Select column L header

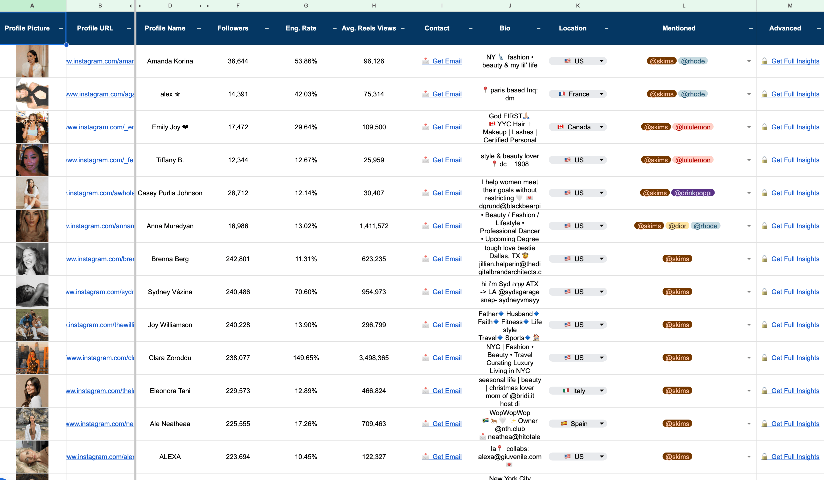tap(683, 5)
